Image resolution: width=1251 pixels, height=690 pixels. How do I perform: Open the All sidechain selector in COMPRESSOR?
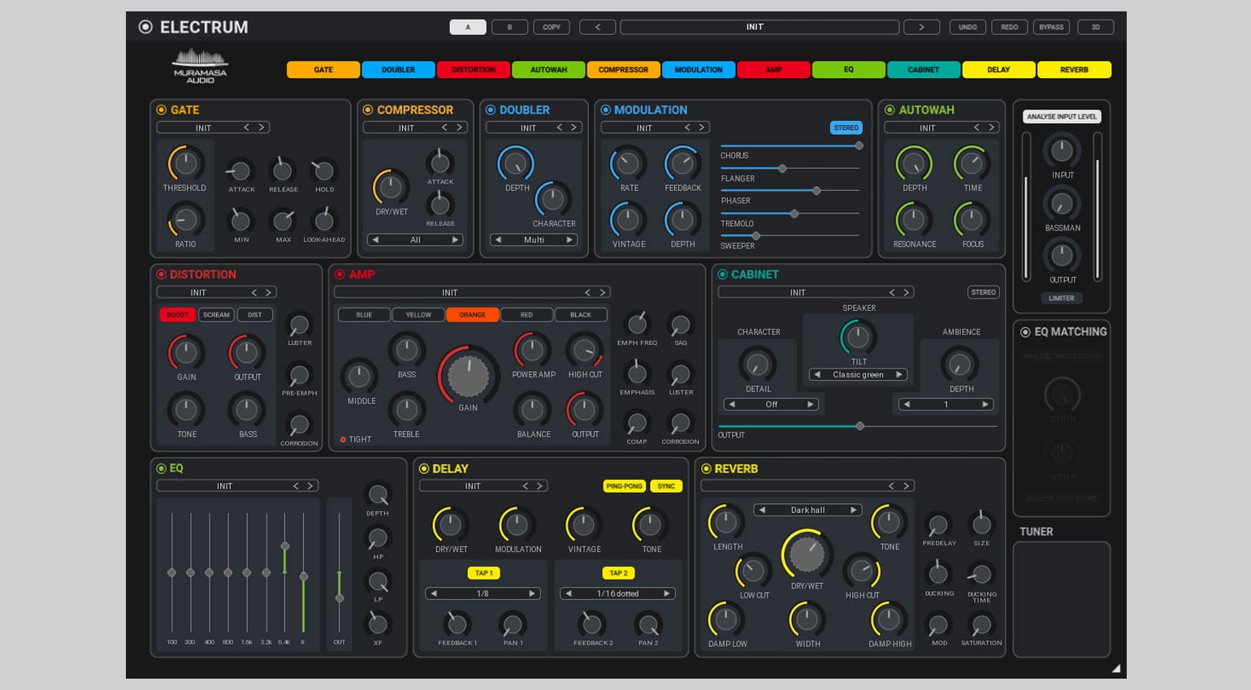click(414, 239)
